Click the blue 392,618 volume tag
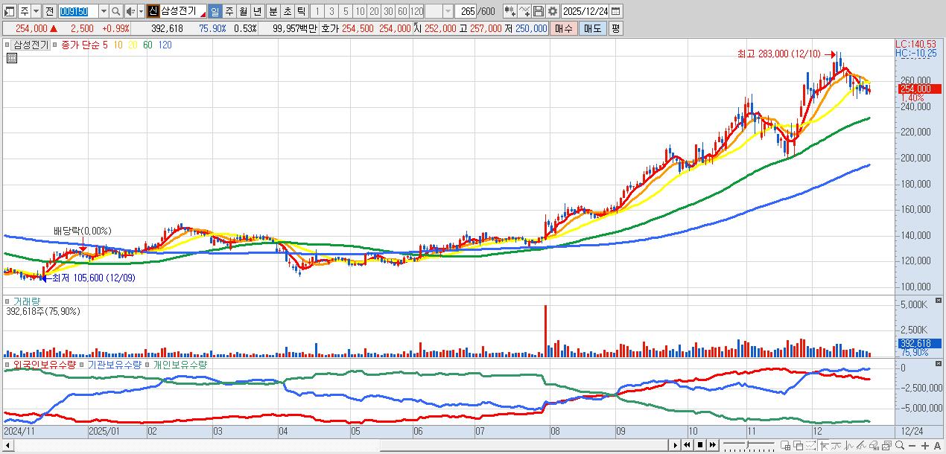This screenshot has height=454, width=946. pos(918,343)
